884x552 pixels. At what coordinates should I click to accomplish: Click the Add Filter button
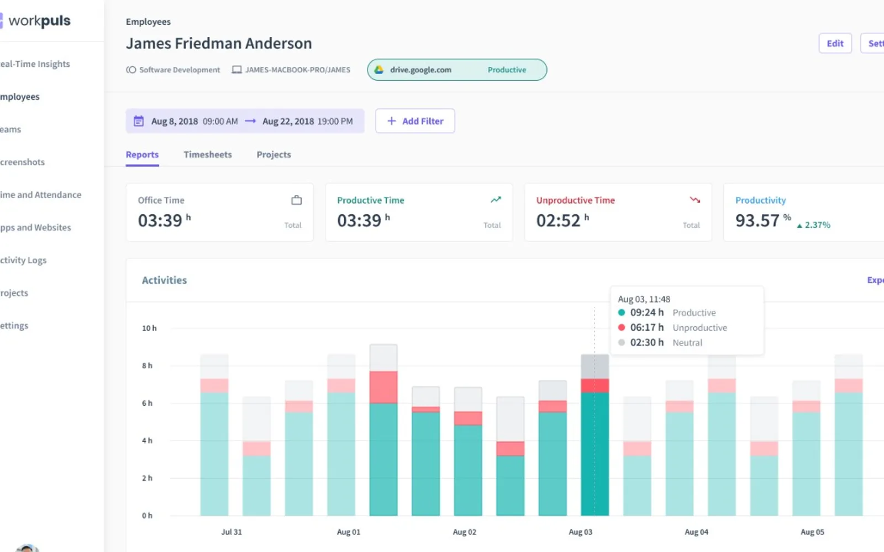[x=415, y=121]
